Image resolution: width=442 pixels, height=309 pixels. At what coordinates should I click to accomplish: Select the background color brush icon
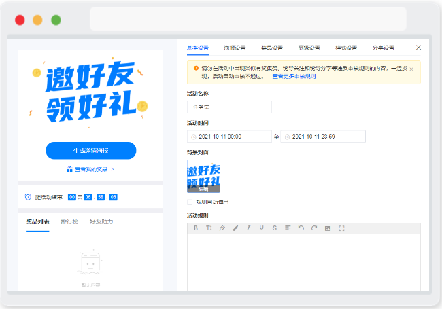tap(235, 228)
